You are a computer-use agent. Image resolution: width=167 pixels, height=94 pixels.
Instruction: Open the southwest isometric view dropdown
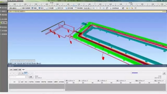(x=115, y=8)
